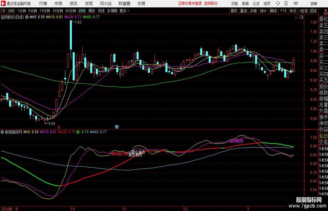Click the tall cyan candlestick peaking at 7.63

click(71, 35)
